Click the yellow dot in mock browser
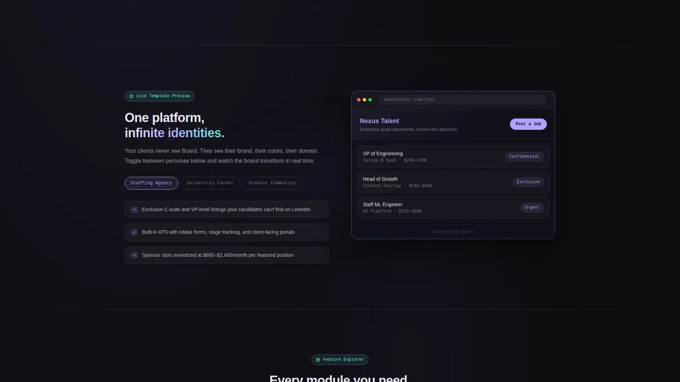 tap(364, 100)
